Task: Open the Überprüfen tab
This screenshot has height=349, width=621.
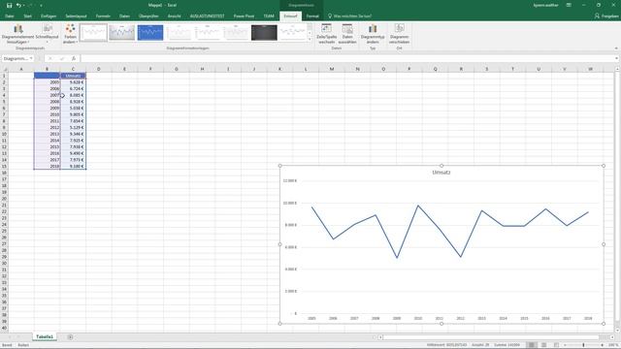Action: point(148,16)
